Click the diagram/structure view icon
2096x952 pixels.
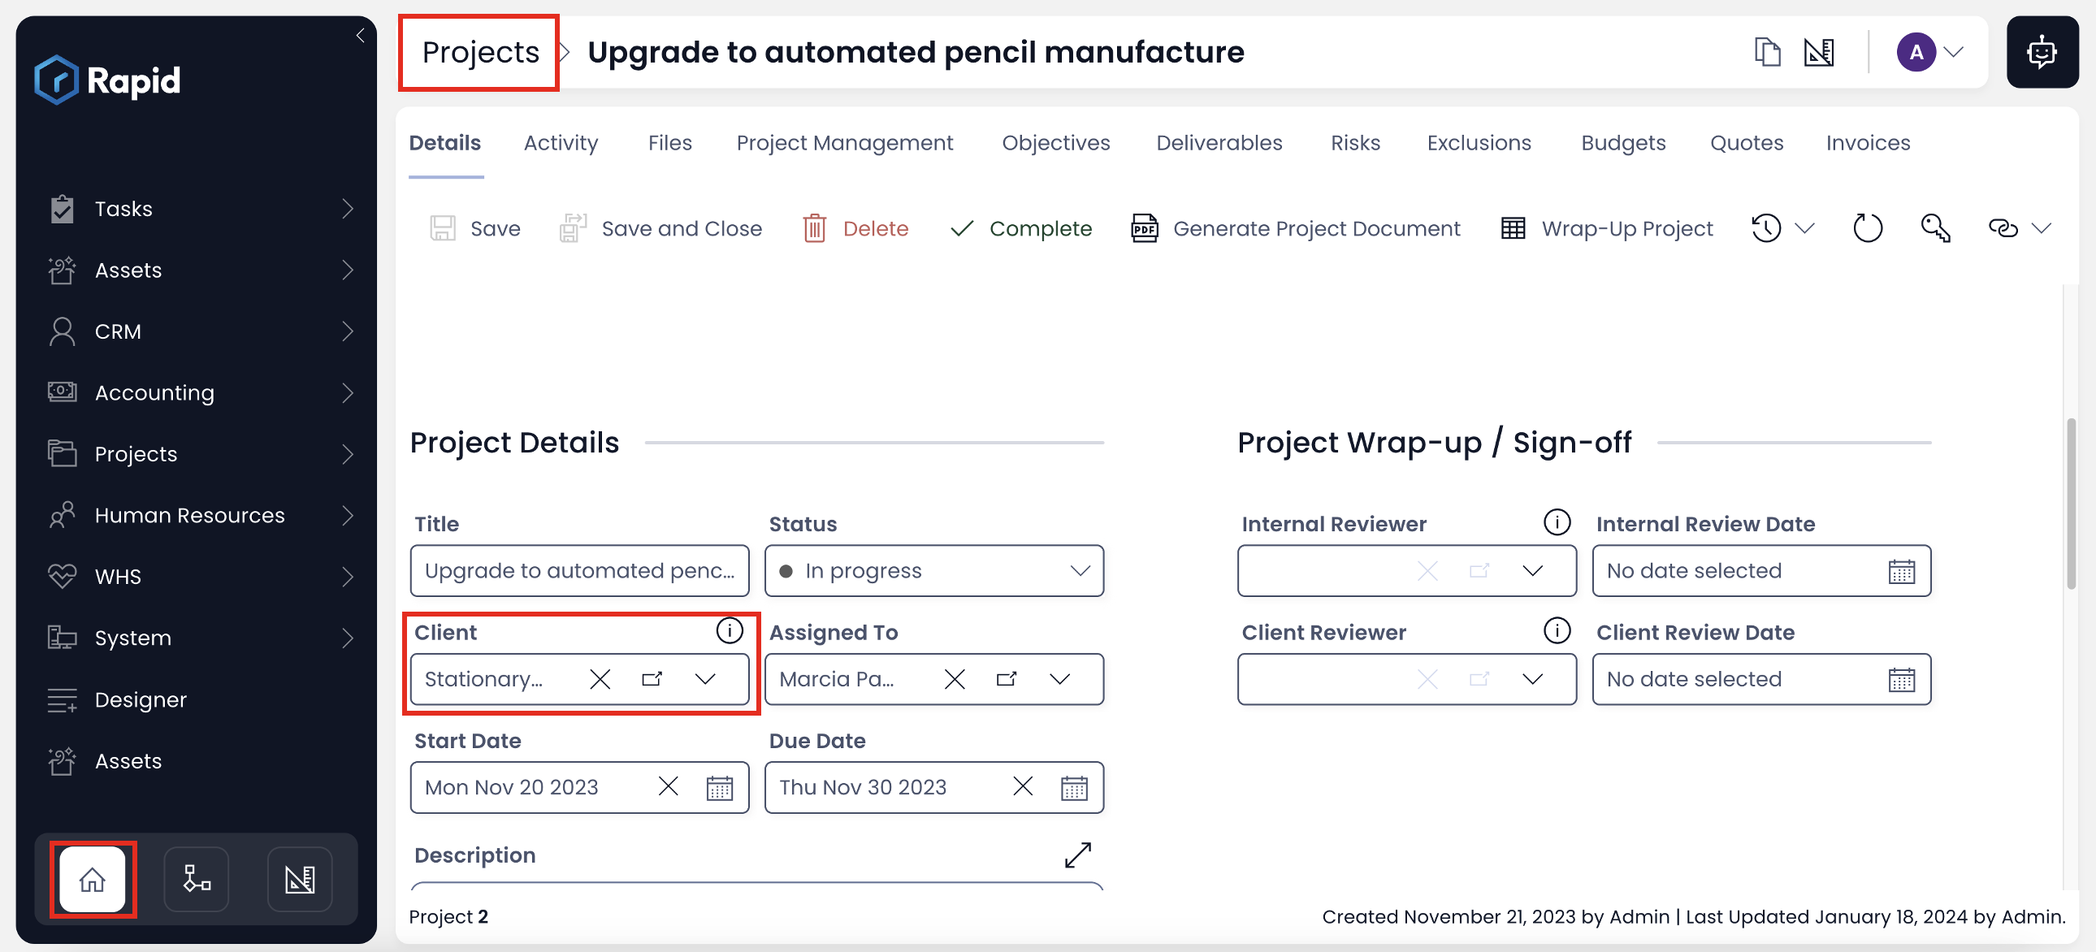coord(195,878)
